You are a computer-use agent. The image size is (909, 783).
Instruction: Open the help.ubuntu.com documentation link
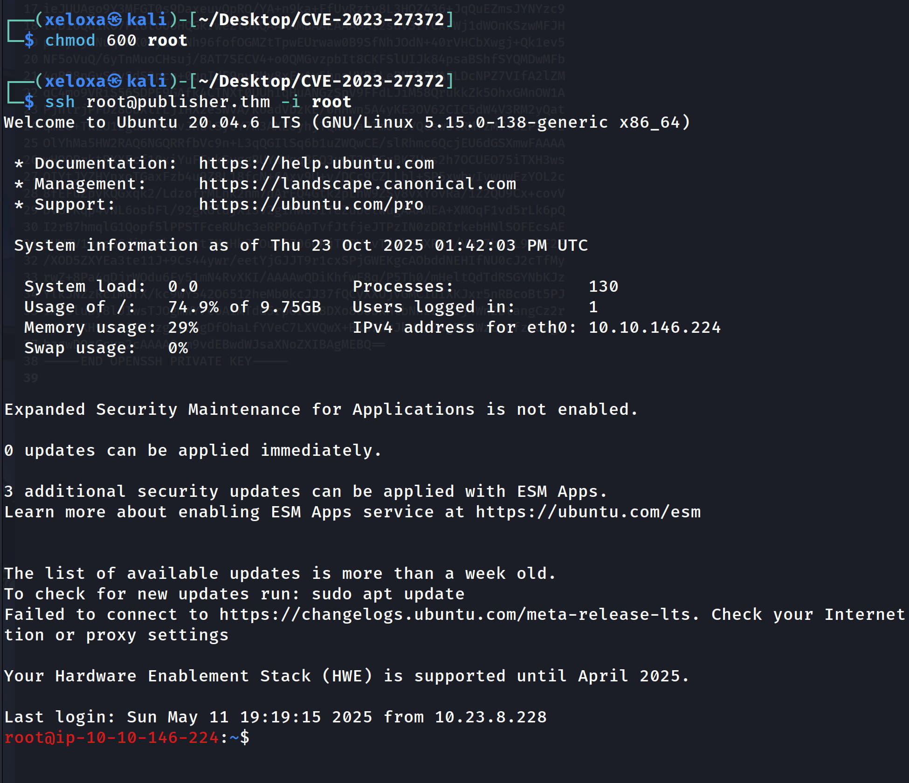point(316,163)
